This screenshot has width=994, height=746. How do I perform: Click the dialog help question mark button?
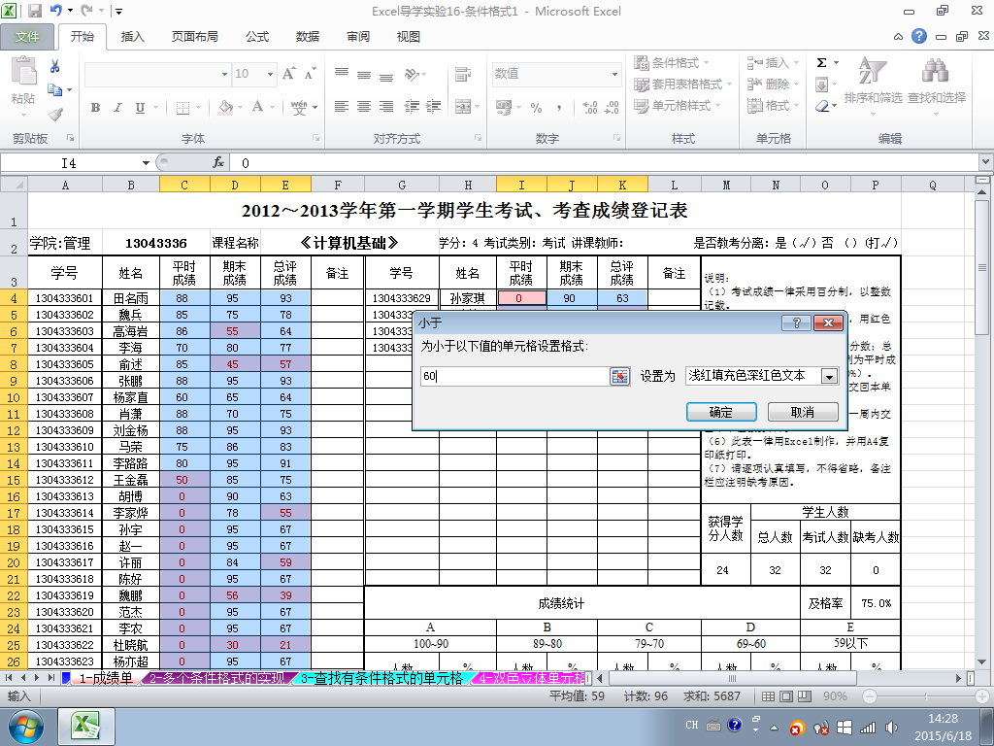796,322
